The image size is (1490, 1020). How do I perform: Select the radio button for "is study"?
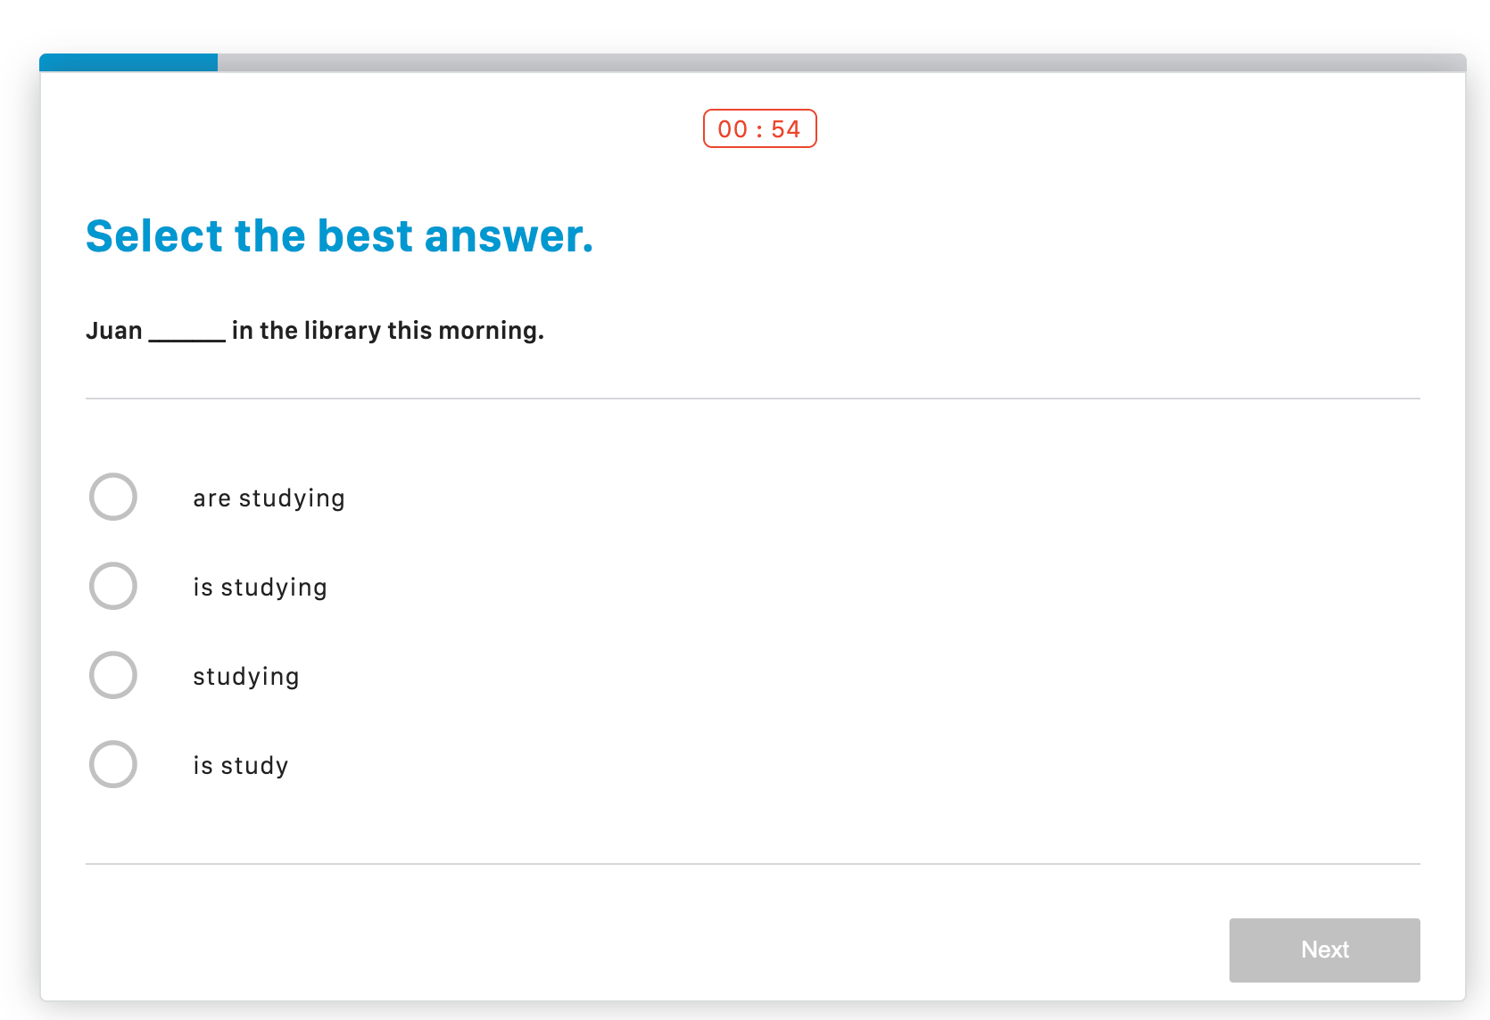[x=112, y=764]
